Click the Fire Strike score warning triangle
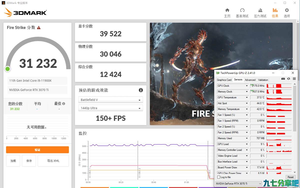This screenshot has height=188, width=300. tap(39, 28)
